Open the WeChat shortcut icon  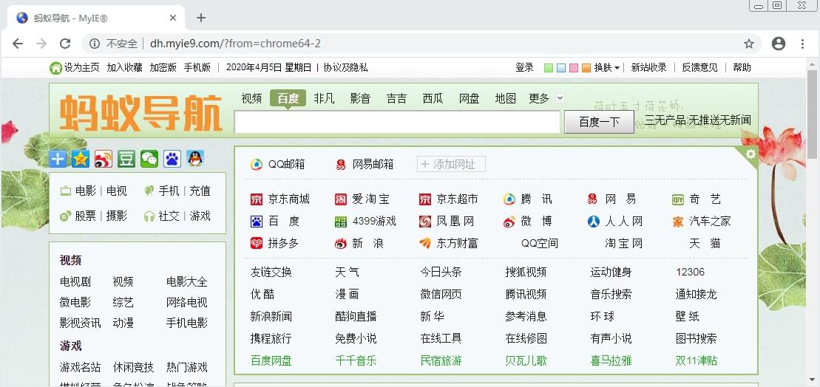[149, 159]
